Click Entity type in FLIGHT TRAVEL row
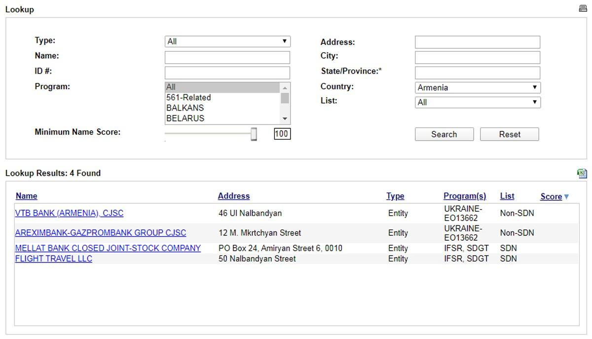The image size is (592, 339). click(398, 259)
